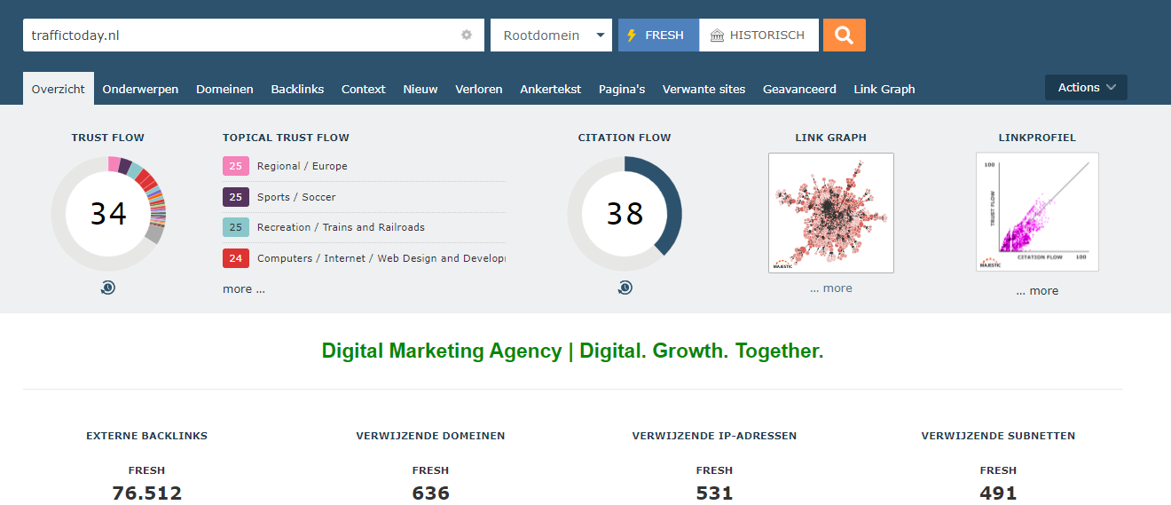Open the Verloren tab
The image size is (1171, 505).
click(x=479, y=89)
